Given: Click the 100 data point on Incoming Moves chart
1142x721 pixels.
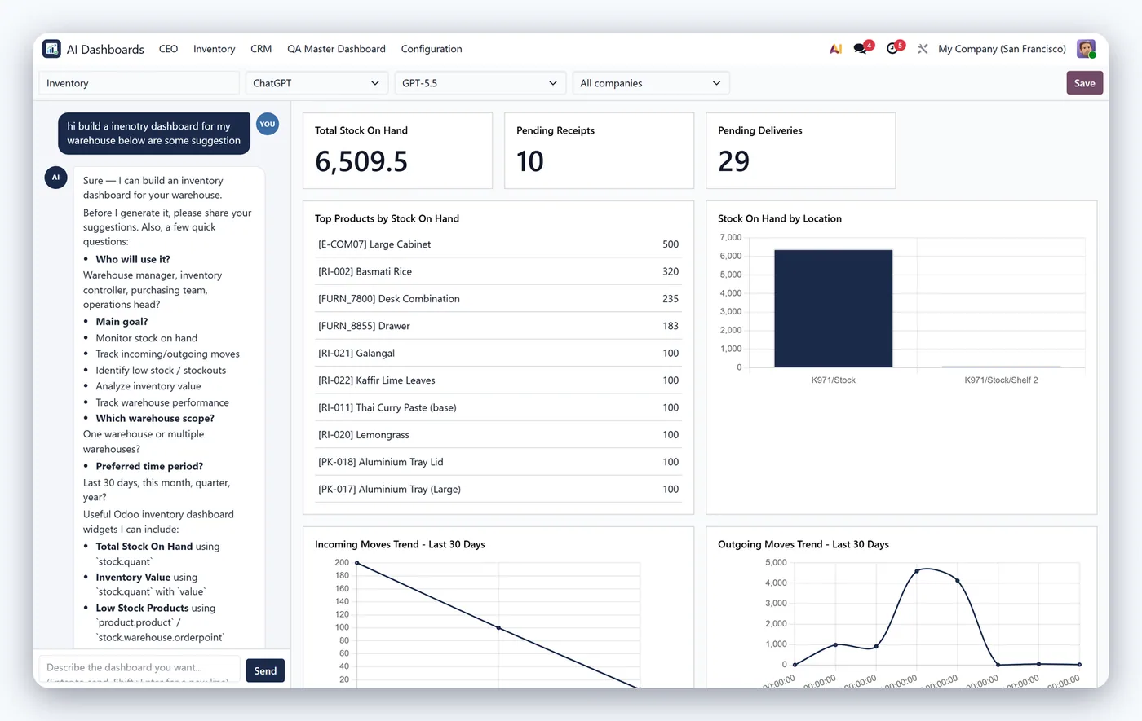Looking at the screenshot, I should 498,627.
